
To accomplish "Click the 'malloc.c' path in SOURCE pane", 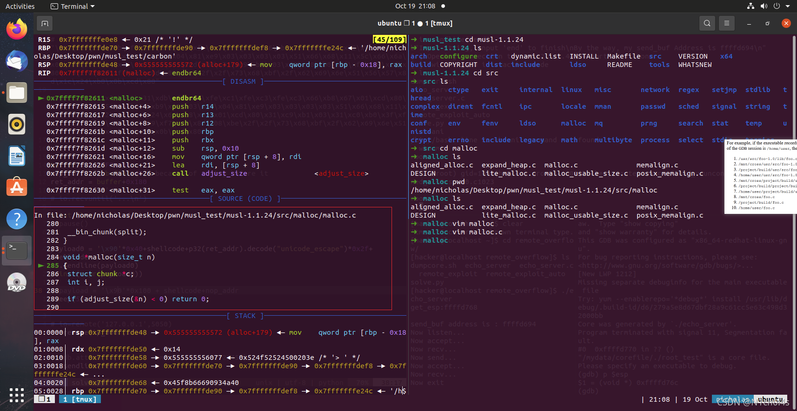I will tap(214, 215).
